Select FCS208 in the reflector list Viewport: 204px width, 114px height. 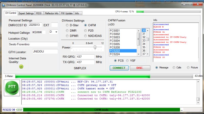coord(123,47)
